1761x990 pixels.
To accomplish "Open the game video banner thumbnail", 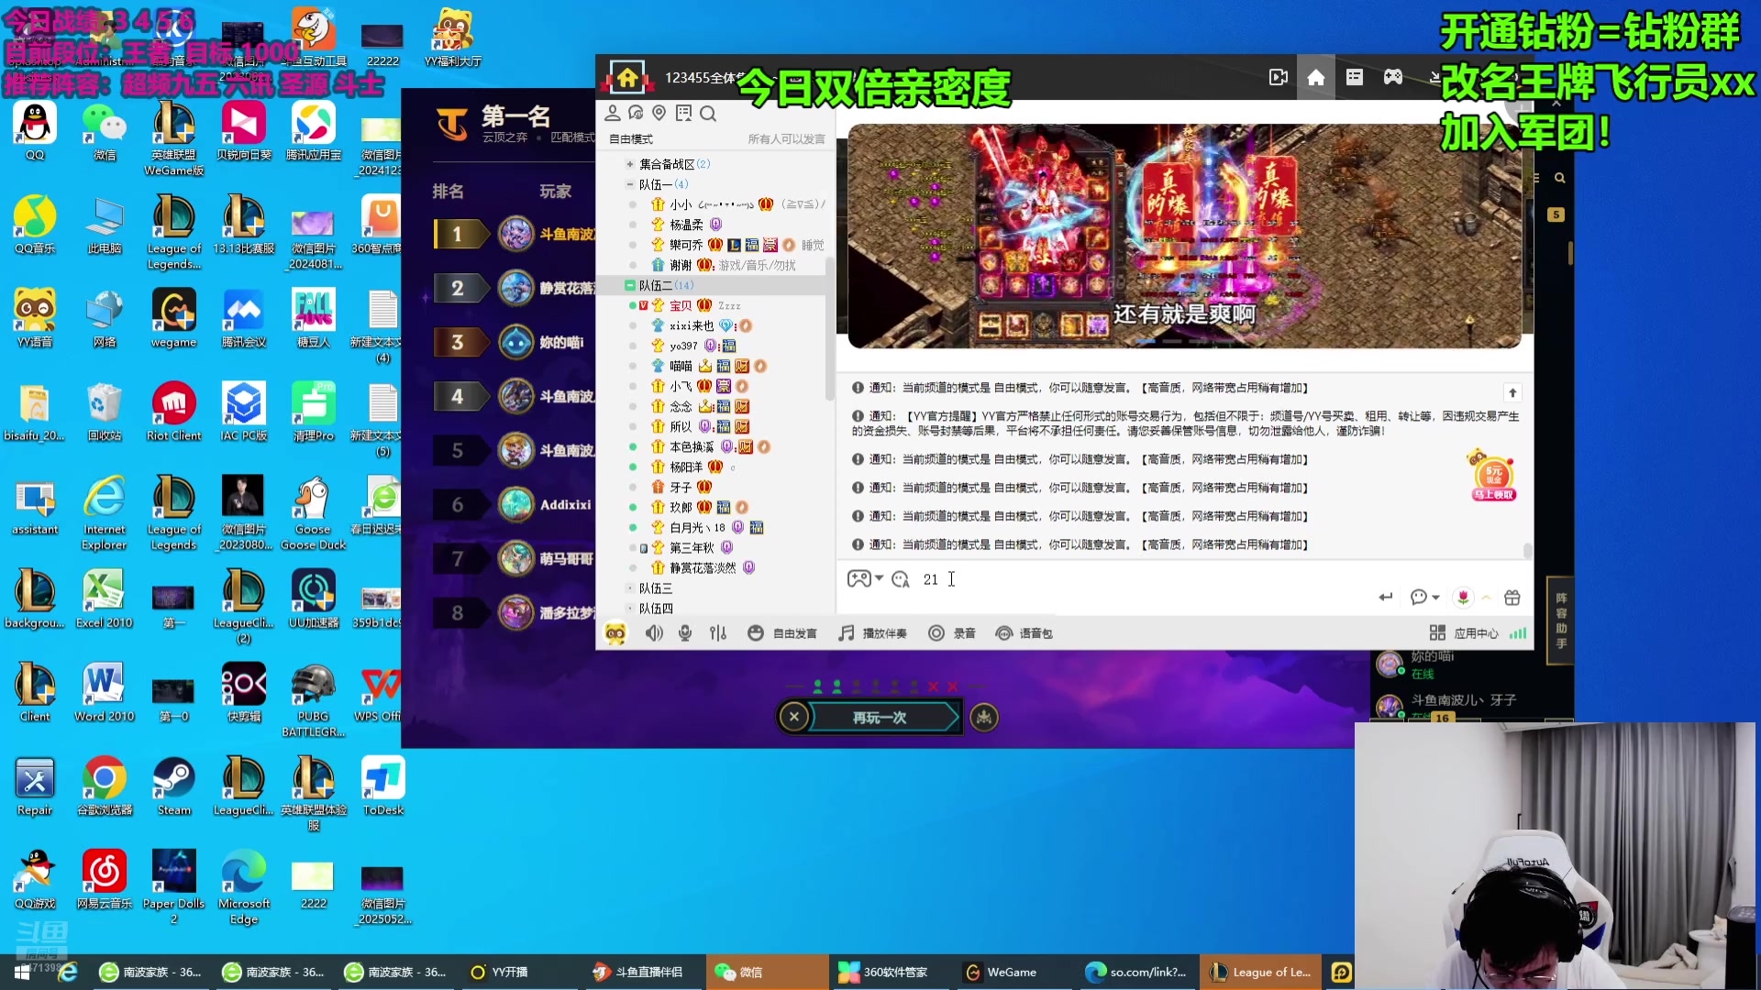I will (x=1184, y=236).
